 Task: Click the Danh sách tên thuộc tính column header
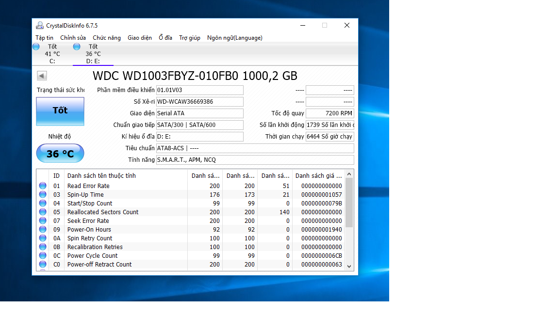[126, 175]
